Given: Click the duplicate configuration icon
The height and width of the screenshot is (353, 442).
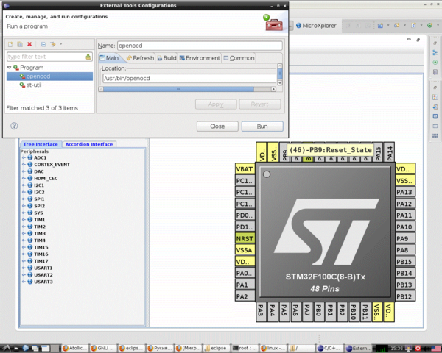Looking at the screenshot, I should coord(20,44).
